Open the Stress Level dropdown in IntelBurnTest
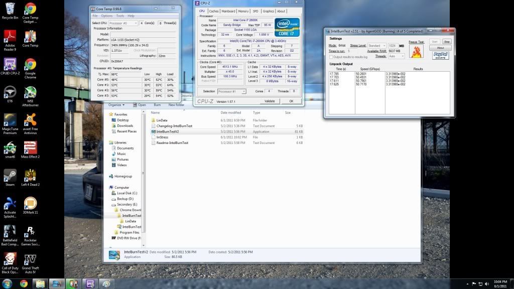Screen dimensions: 514x289 [x=377, y=46]
